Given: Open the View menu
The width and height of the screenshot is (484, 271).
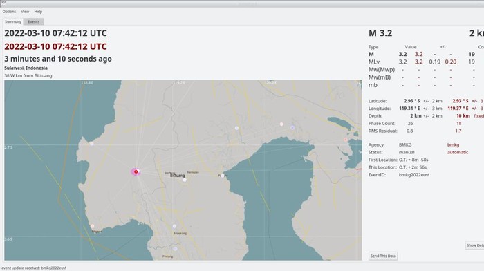Looking at the screenshot, I should tap(25, 12).
